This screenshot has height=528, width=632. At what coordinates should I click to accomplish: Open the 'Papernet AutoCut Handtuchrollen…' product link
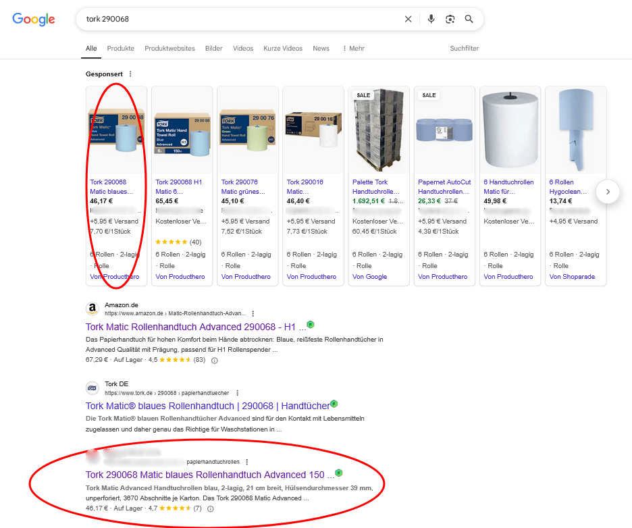444,187
